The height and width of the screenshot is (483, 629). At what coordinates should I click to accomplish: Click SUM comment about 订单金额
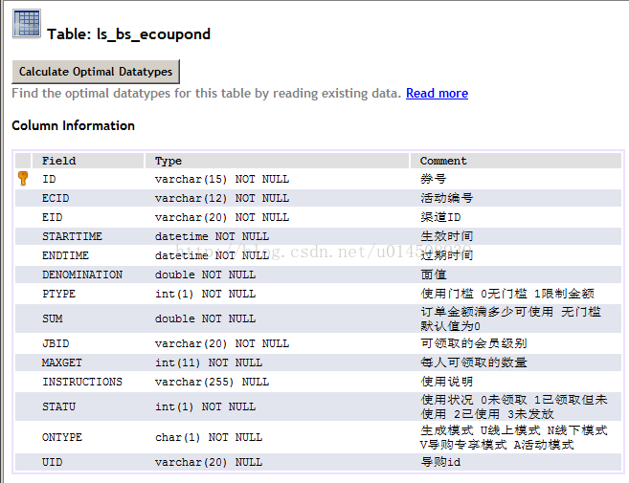pos(510,319)
